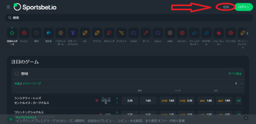Image resolution: width=256 pixels, height=124 pixels.
Task: Select the CS:GO esports icon
Action: [x=133, y=33]
